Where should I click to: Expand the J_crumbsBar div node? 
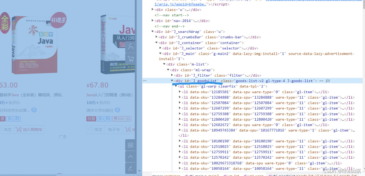coord(156,37)
